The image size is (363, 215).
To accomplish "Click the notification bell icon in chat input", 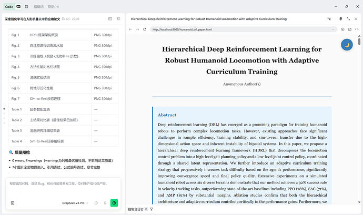I will pyautogui.click(x=105, y=203).
